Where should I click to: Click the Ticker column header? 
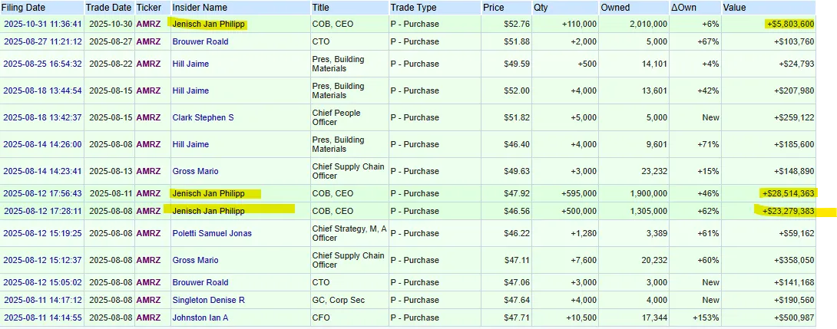[x=148, y=8]
